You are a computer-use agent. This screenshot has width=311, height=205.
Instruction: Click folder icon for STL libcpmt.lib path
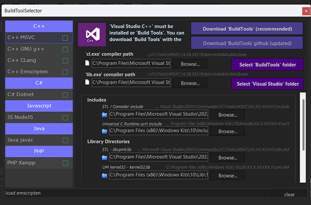[x=104, y=158]
